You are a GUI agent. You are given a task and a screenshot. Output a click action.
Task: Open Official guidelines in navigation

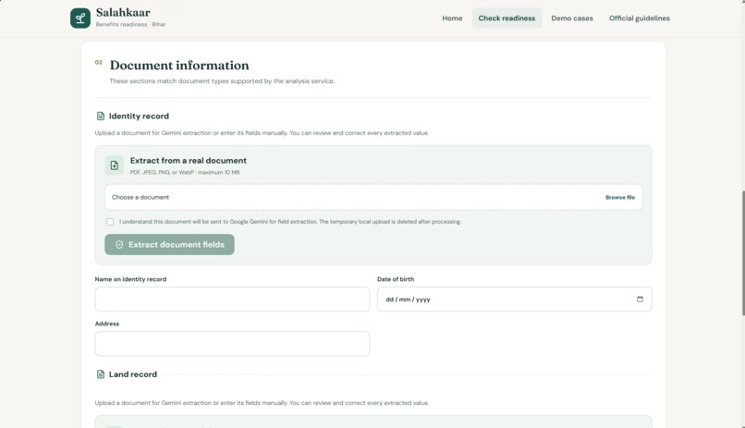[x=639, y=18]
